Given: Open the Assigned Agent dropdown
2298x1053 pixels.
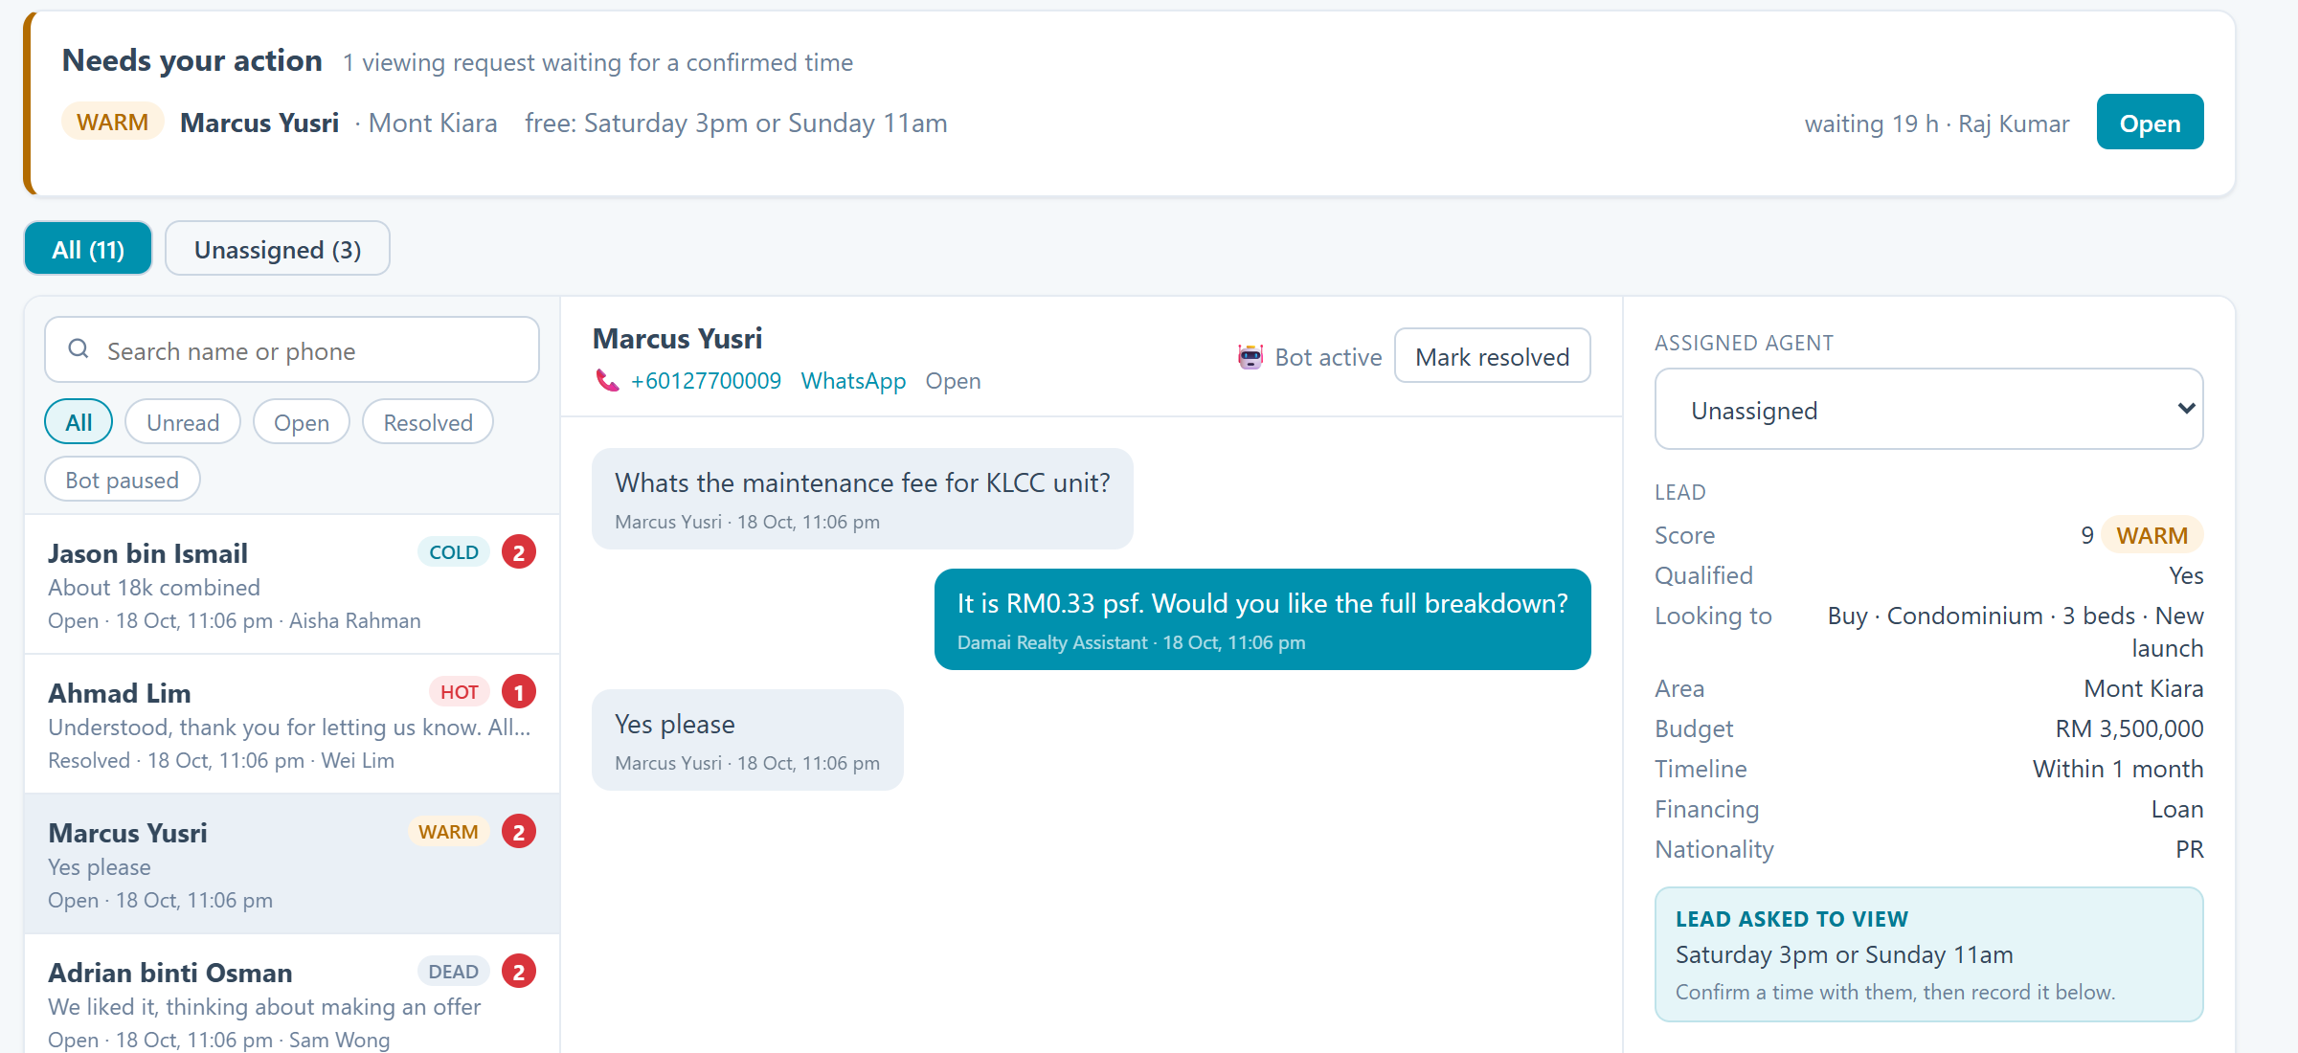Looking at the screenshot, I should tap(1928, 410).
